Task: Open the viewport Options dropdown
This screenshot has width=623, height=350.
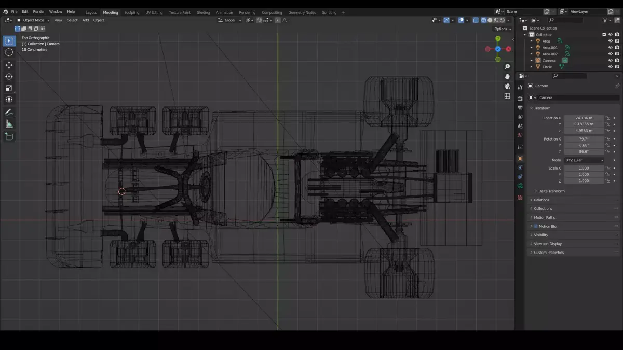Action: coord(503,29)
